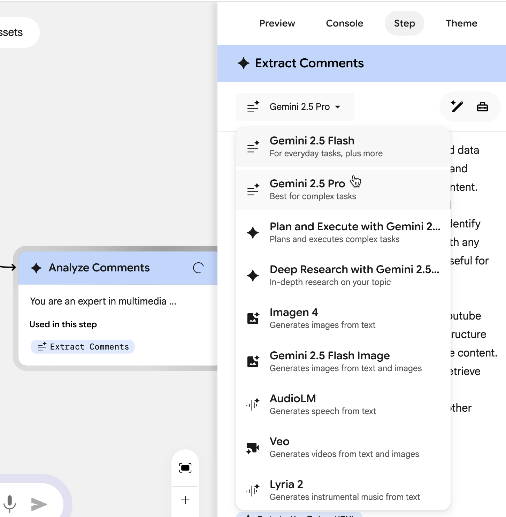Click 'Generates videos from text and images' text
This screenshot has width=506, height=517.
[x=344, y=454]
